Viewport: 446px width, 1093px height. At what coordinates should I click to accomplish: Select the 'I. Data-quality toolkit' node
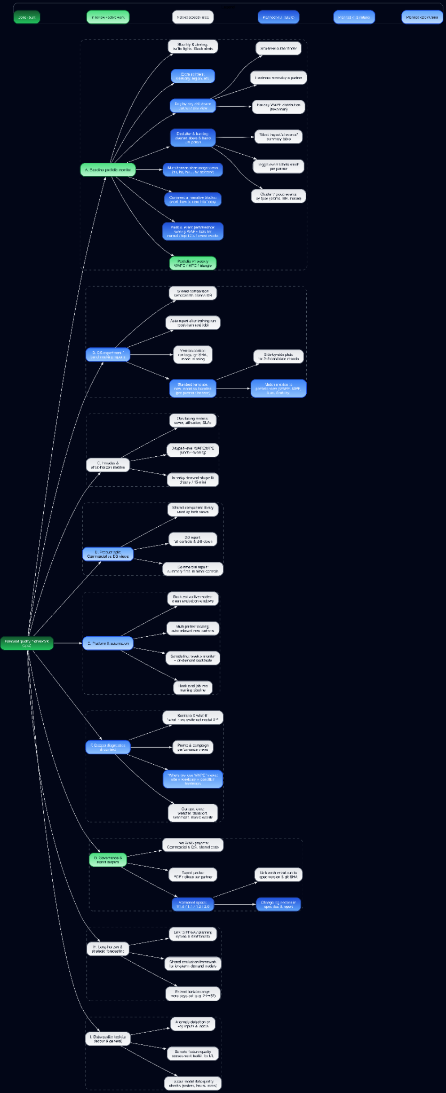point(108,1039)
